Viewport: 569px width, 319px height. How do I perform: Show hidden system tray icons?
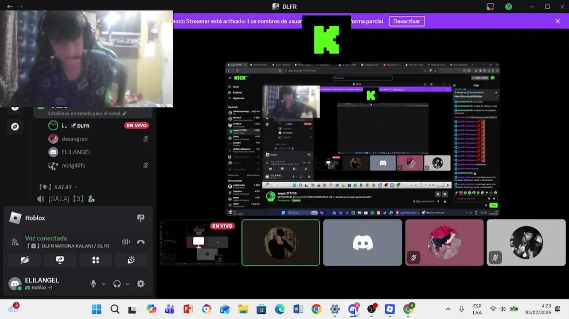point(448,309)
